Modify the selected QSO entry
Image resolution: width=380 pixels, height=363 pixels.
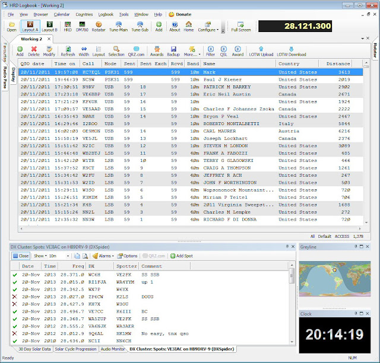49,51
